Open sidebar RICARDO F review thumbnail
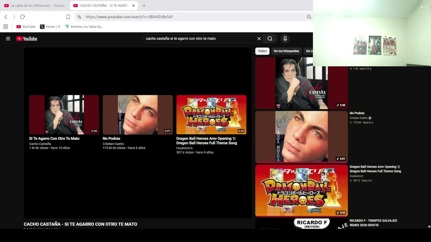Screen dimensions: 431x242 click(301, 224)
